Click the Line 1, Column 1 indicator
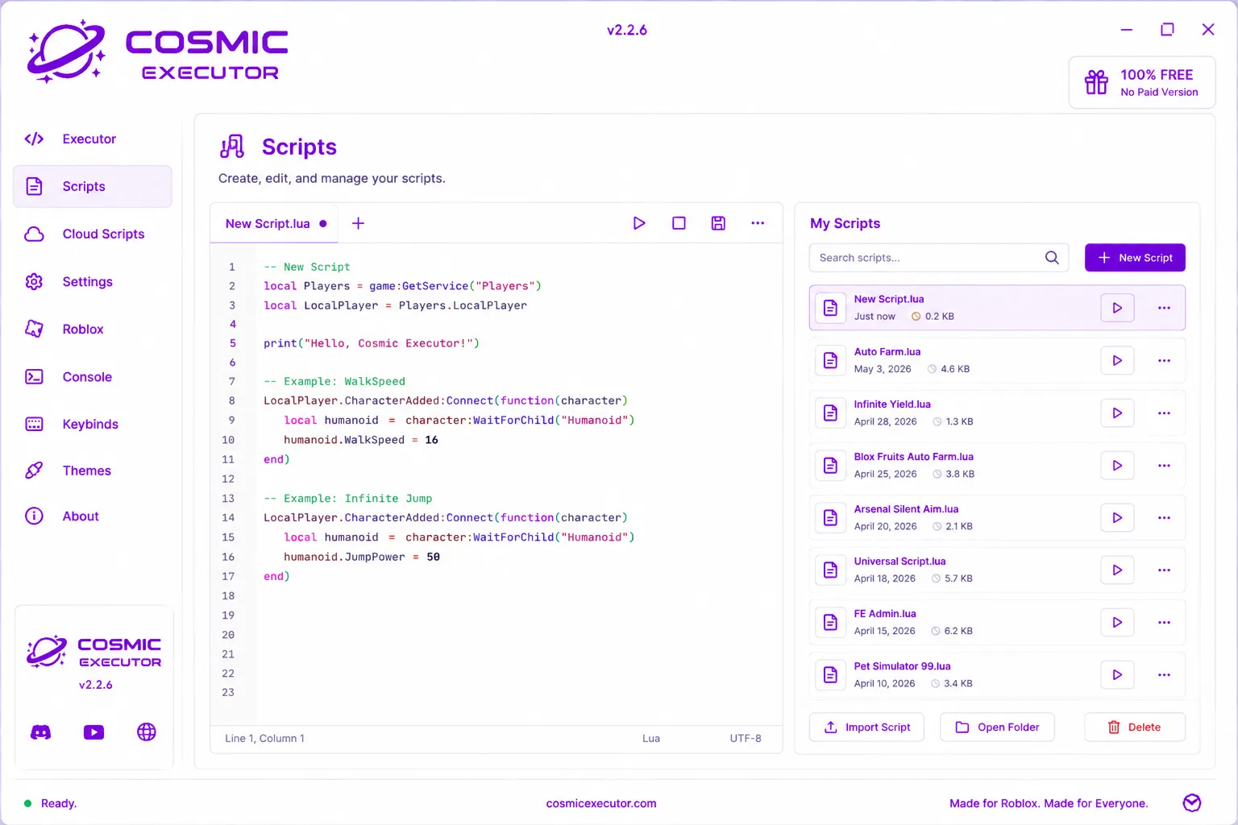 (x=264, y=738)
